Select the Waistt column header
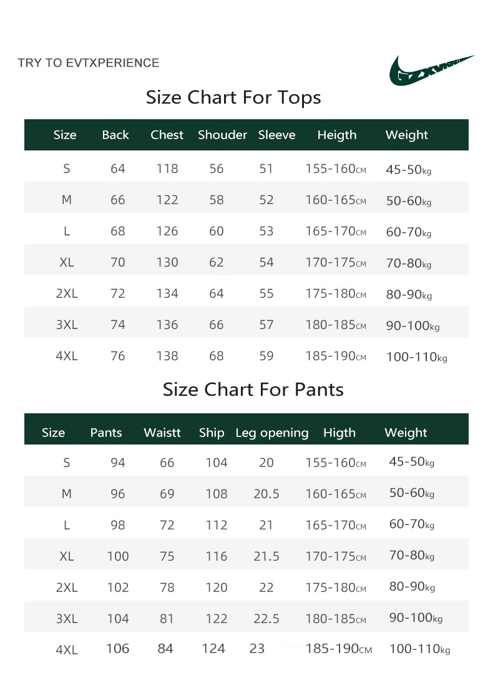 162,433
